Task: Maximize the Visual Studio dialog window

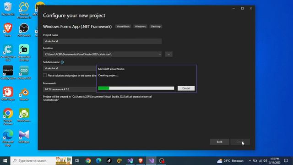Action: point(242,8)
